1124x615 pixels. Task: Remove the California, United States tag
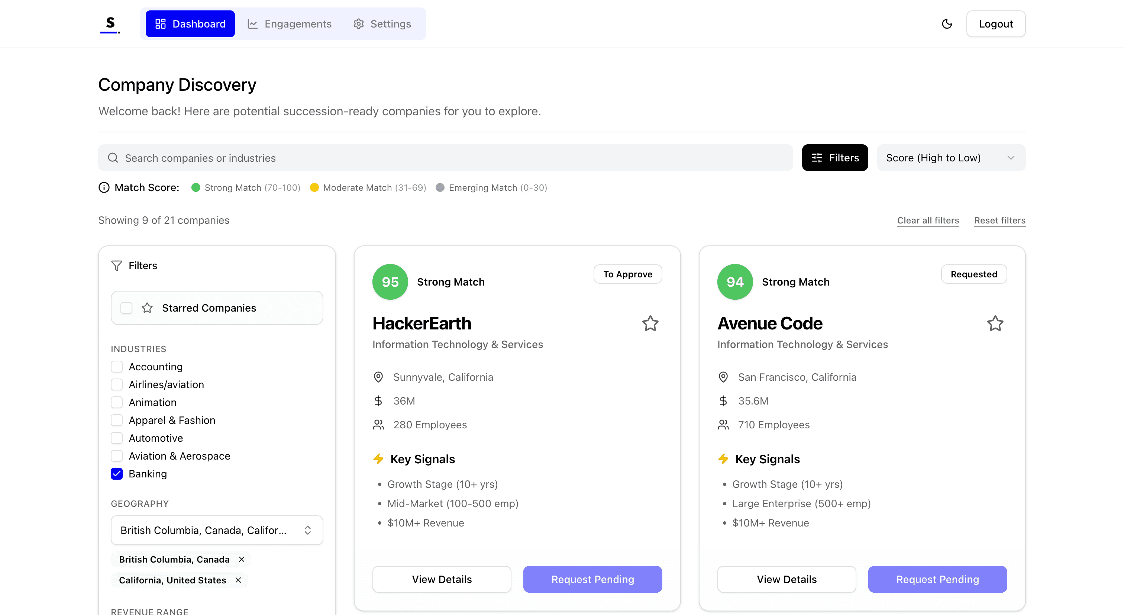pyautogui.click(x=238, y=580)
